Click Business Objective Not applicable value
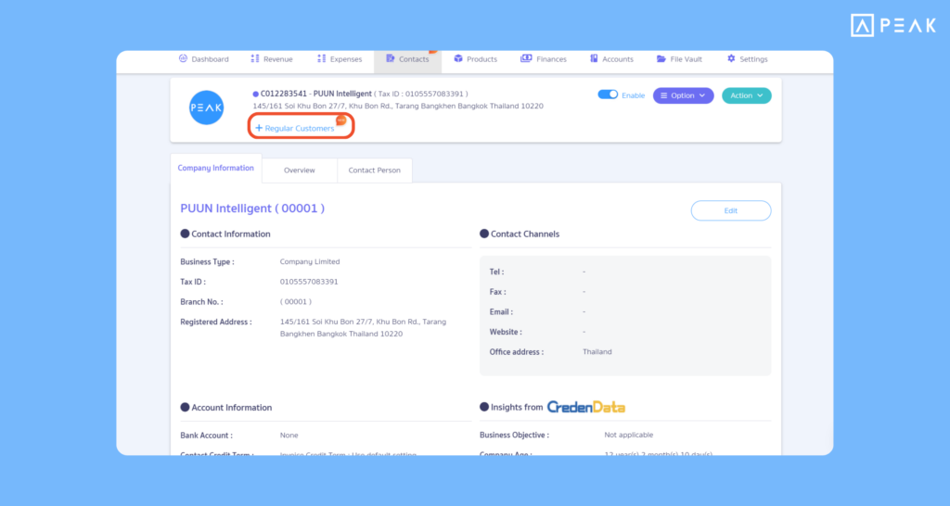 pos(628,435)
